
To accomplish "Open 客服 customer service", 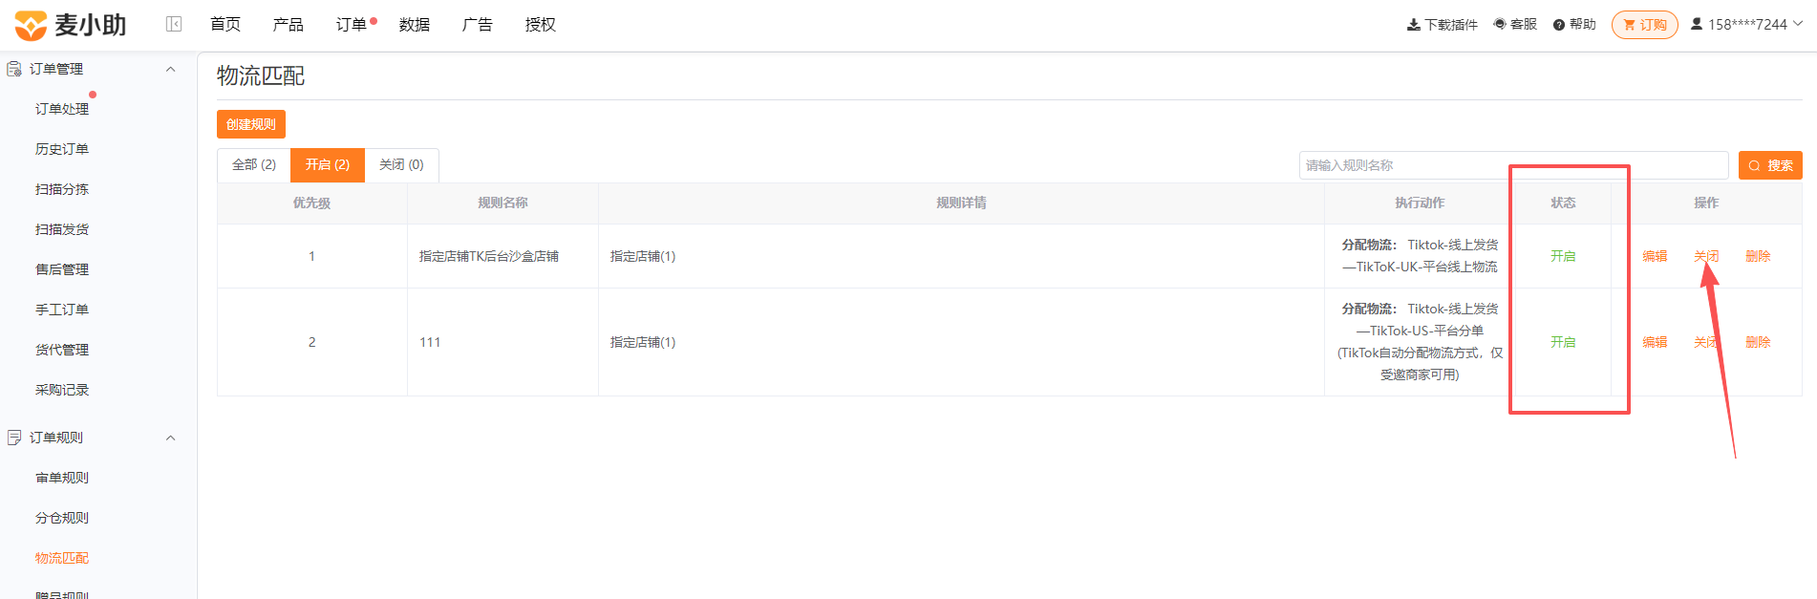I will pyautogui.click(x=1515, y=24).
